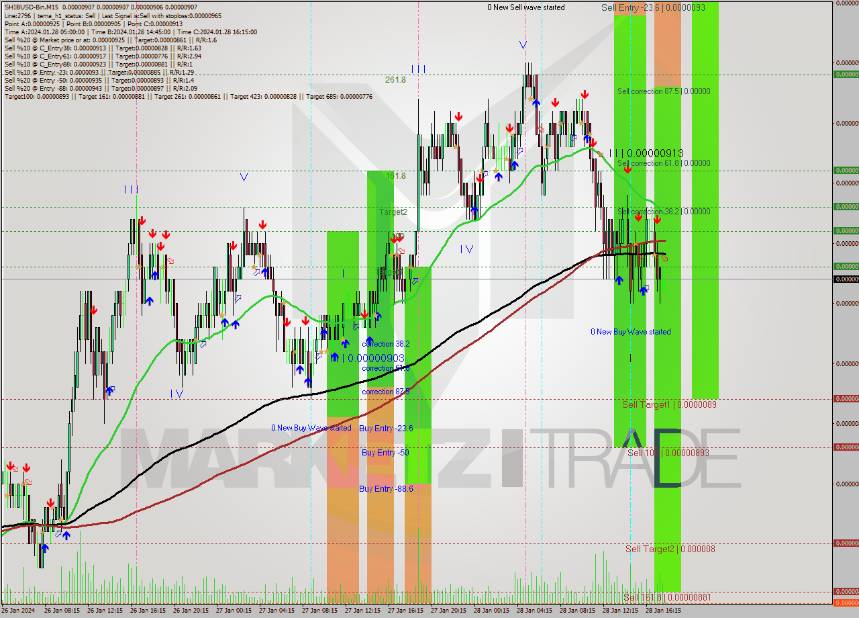Click the '26 Jan 20:15' time axis label
Image resolution: width=859 pixels, height=618 pixels.
(x=191, y=611)
